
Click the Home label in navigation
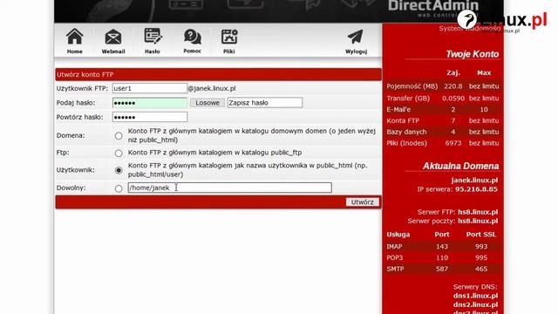pos(75,51)
